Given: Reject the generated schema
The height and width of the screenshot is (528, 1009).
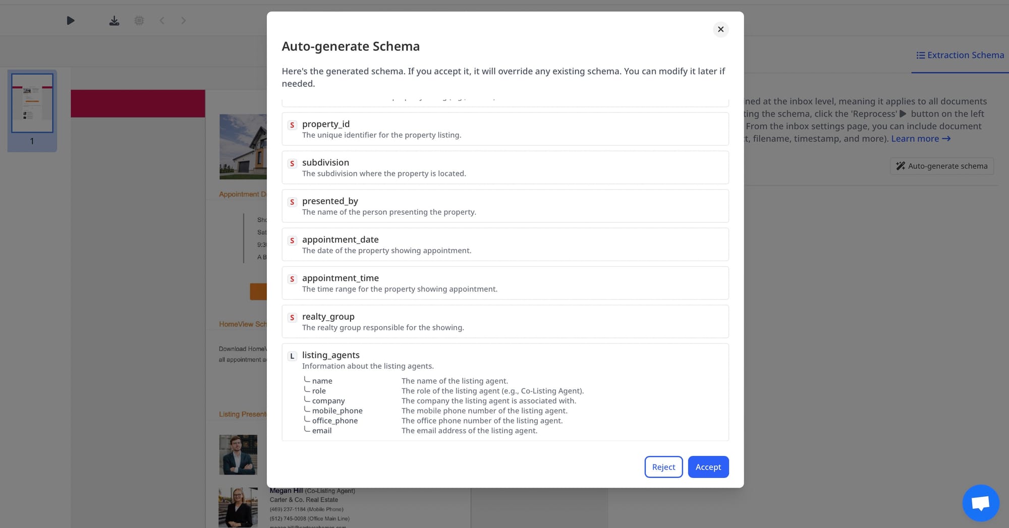Looking at the screenshot, I should 663,467.
